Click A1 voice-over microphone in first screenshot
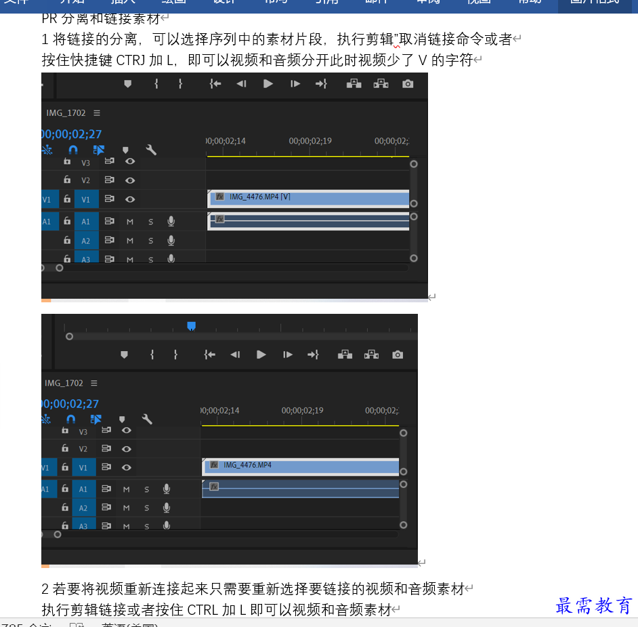 coord(171,222)
